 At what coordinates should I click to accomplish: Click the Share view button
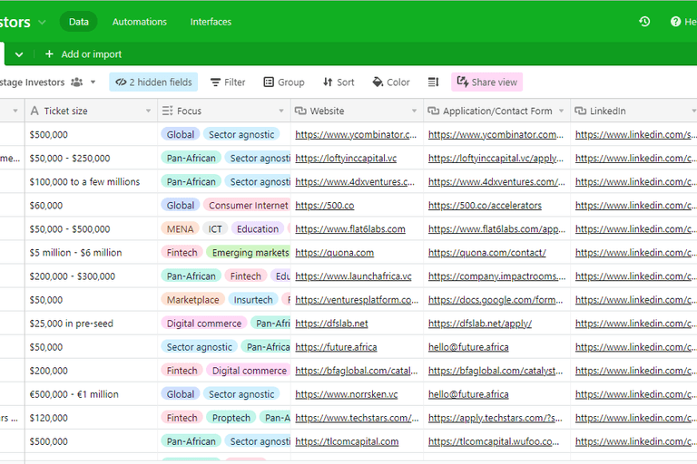(x=486, y=82)
